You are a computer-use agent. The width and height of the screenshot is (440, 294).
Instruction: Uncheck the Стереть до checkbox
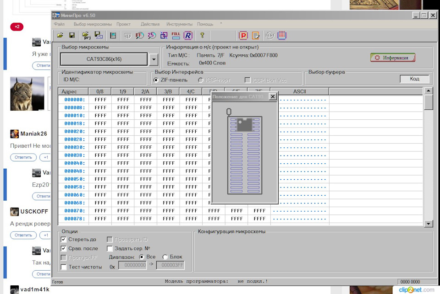[x=64, y=239]
